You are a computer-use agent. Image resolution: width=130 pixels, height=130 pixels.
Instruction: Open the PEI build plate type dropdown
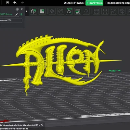click(x=11, y=20)
